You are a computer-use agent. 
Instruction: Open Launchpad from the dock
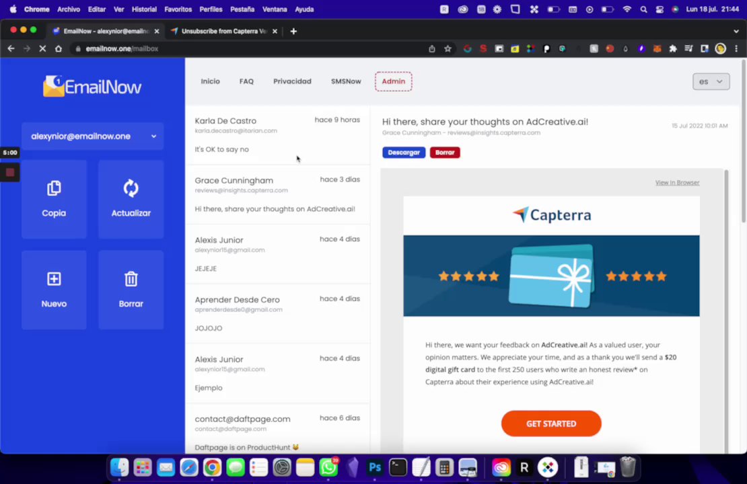(143, 467)
